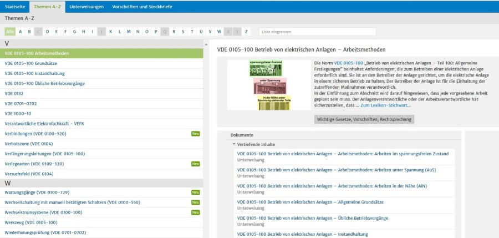Filter topics by letter V
This screenshot has width=499, height=238.
click(210, 32)
